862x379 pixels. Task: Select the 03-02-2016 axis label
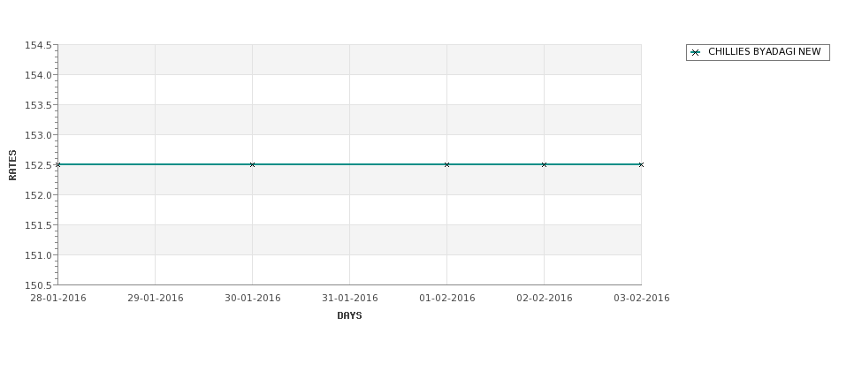642,299
